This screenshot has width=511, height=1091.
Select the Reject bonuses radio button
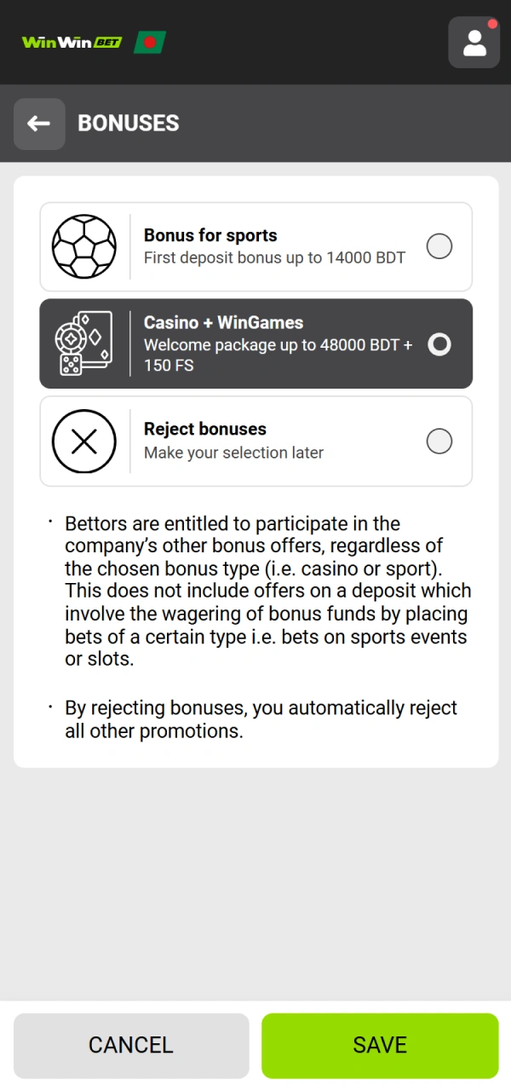(439, 442)
